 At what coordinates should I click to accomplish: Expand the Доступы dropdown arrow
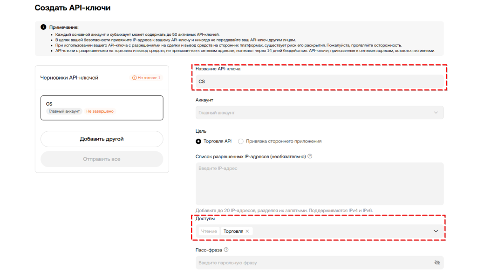coord(436,231)
